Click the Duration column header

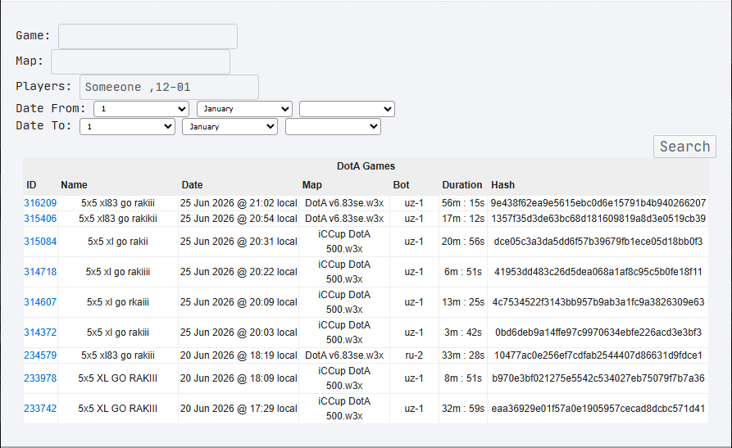(x=461, y=185)
